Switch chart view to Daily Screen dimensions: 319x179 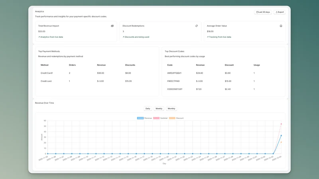pyautogui.click(x=148, y=109)
